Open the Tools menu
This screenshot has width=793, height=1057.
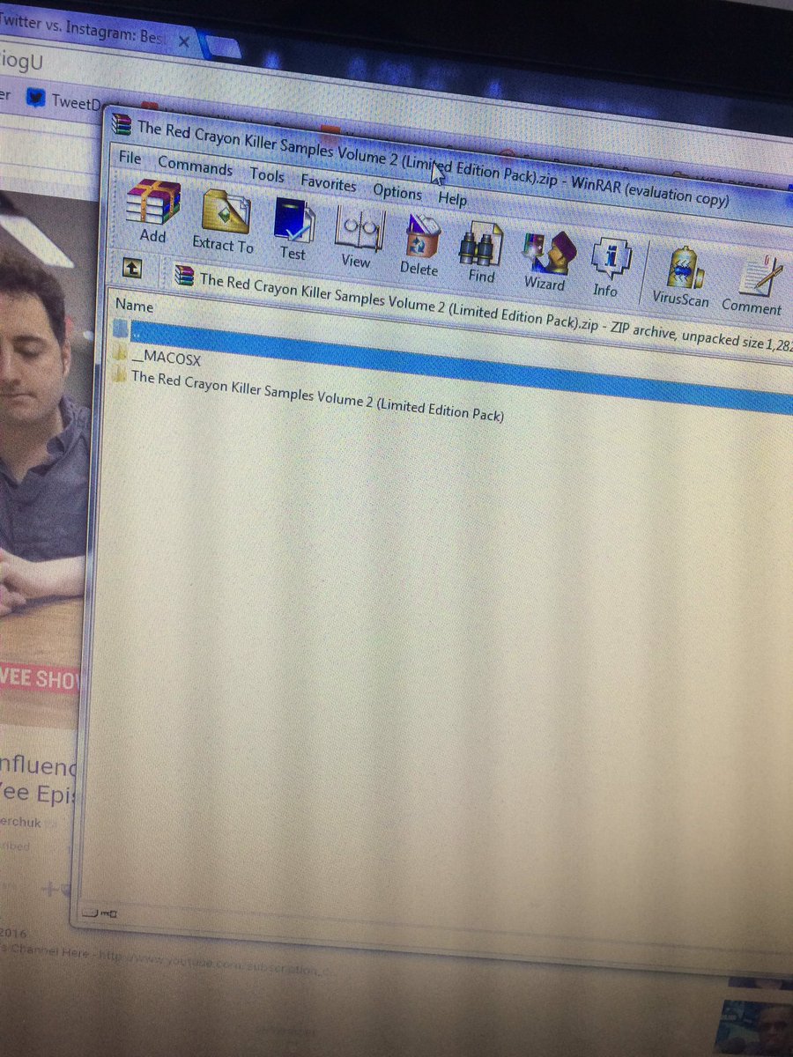[x=267, y=174]
